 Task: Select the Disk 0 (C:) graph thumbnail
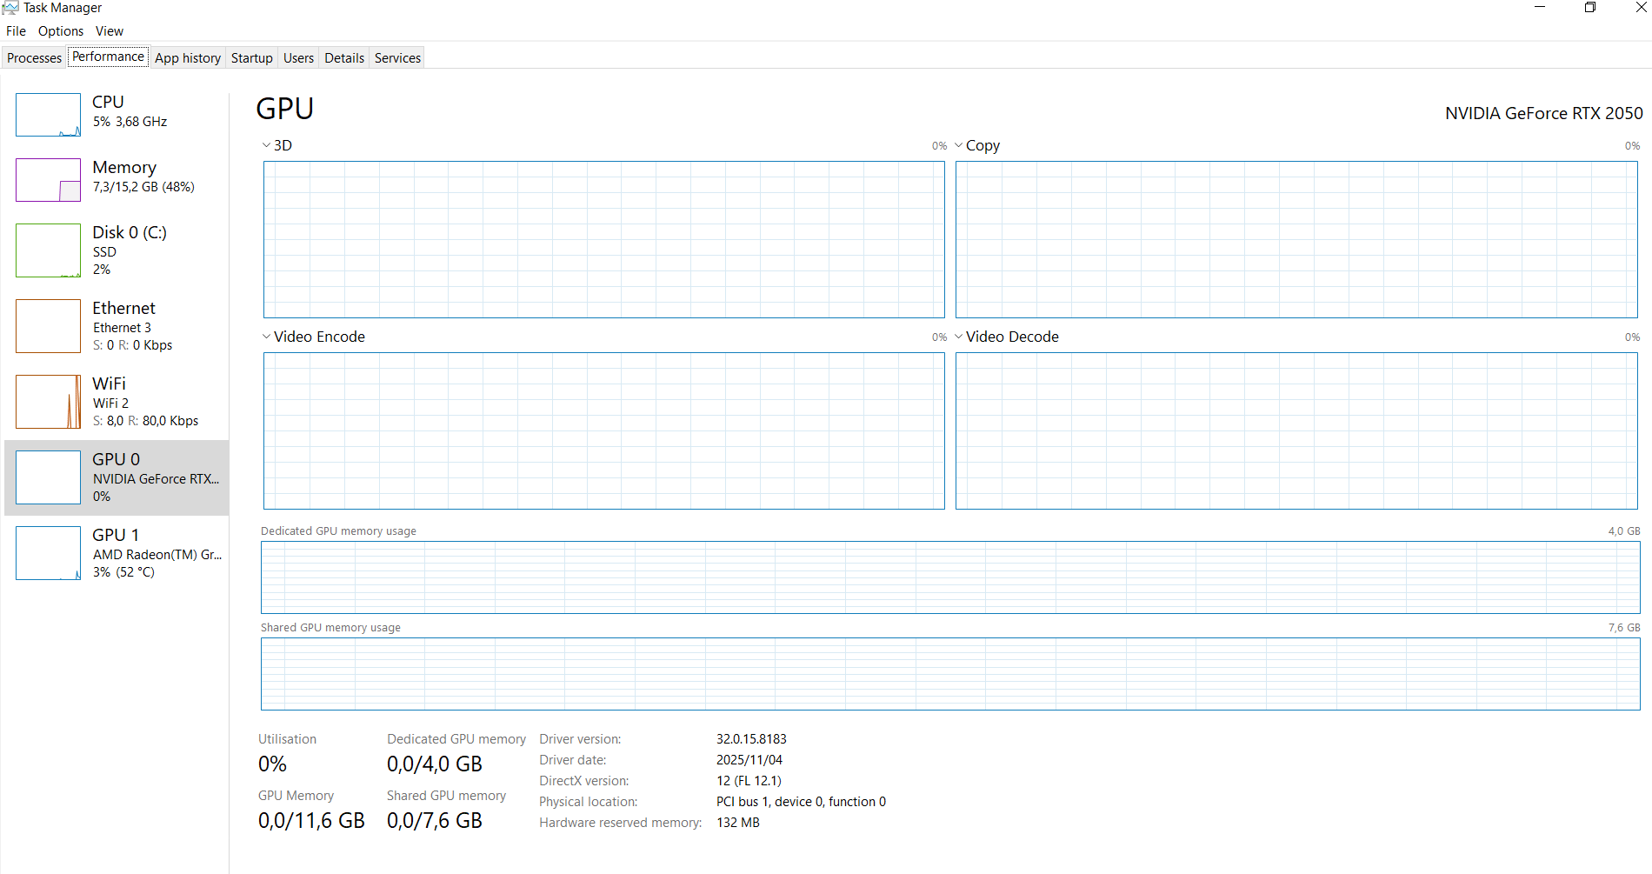point(48,250)
